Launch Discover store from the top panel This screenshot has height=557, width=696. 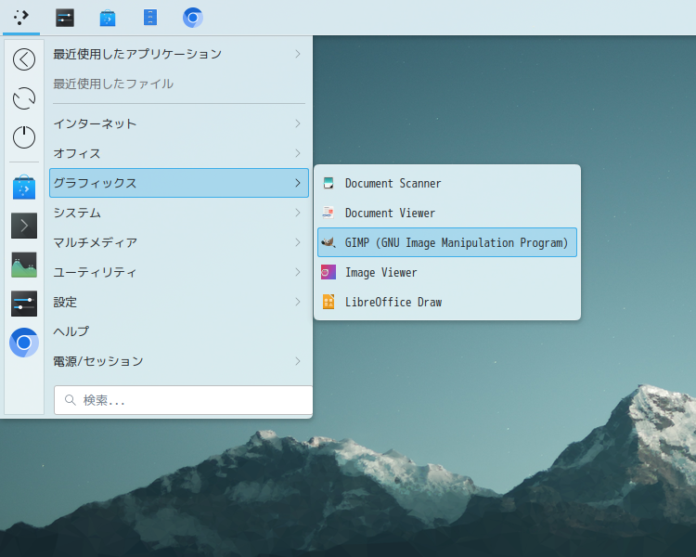coord(108,18)
